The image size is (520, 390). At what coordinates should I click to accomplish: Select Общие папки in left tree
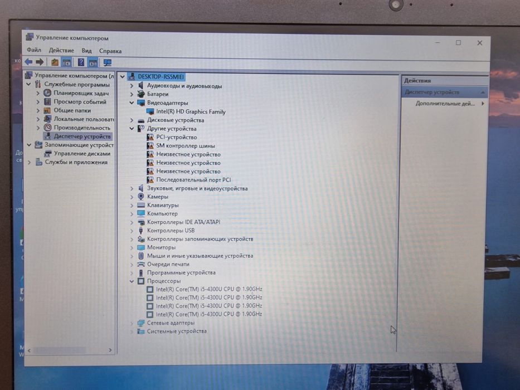coord(72,110)
